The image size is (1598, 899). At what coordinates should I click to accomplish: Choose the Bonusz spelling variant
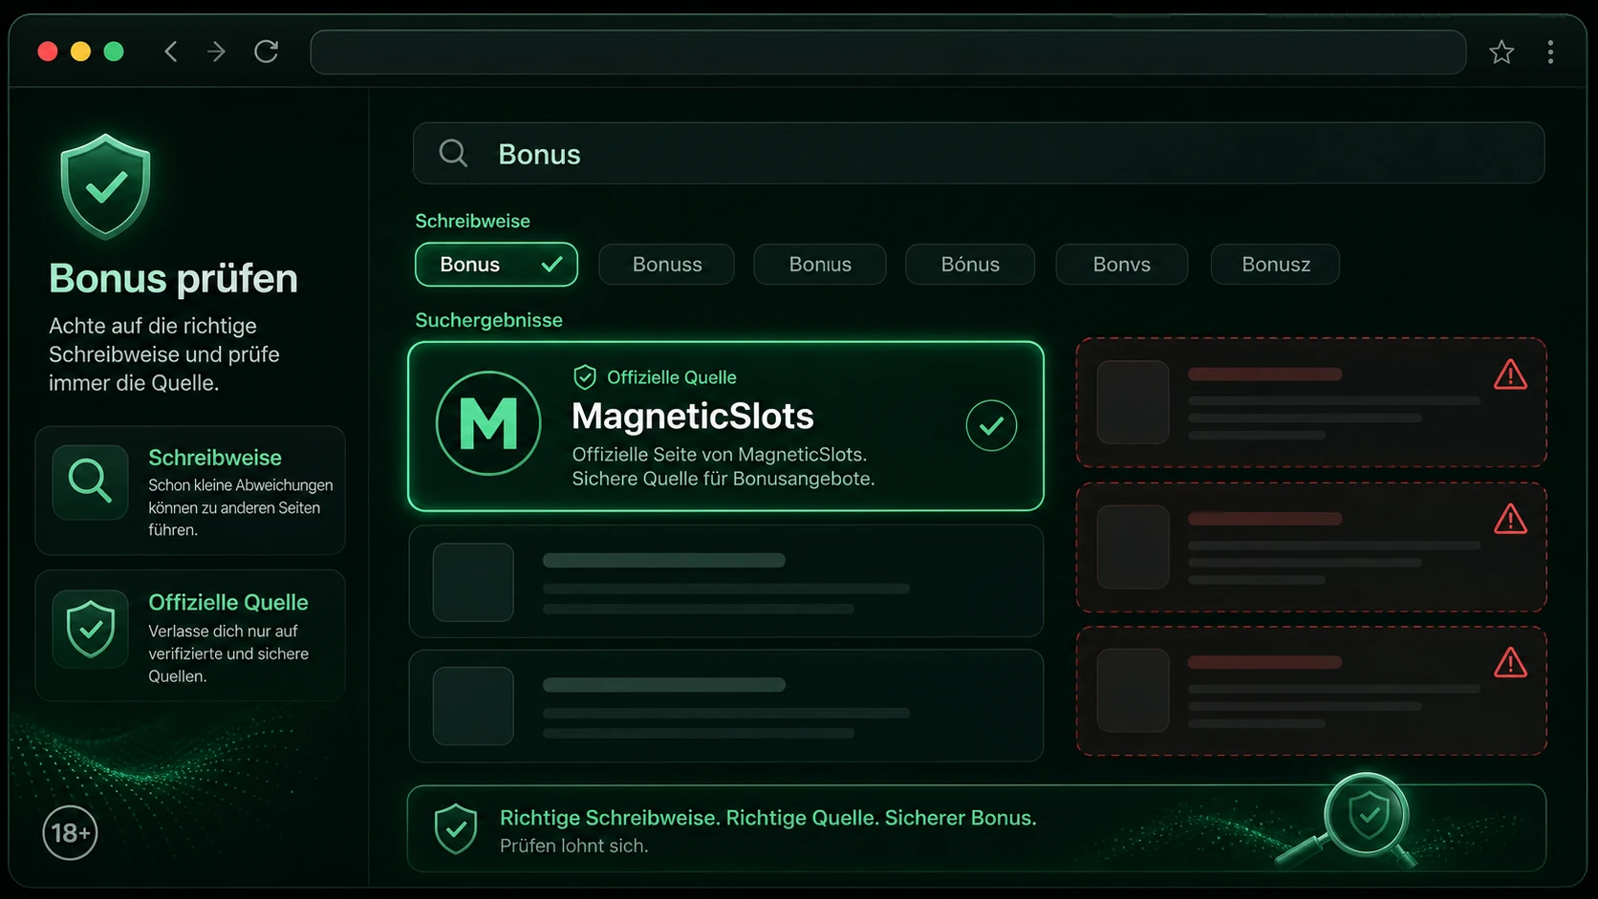point(1275,265)
